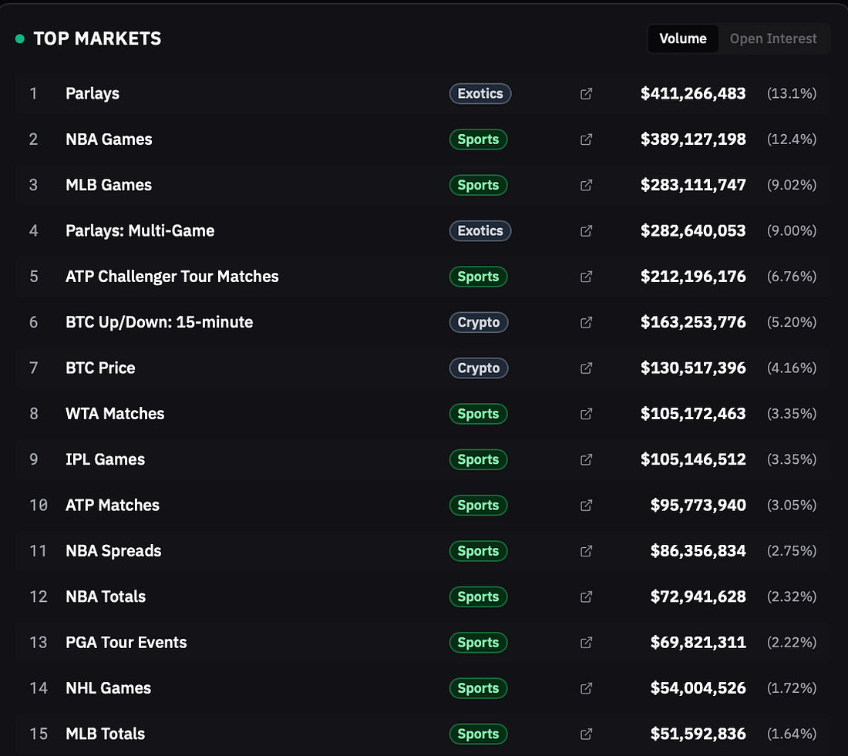Open the NHL Games market row

[x=423, y=688]
